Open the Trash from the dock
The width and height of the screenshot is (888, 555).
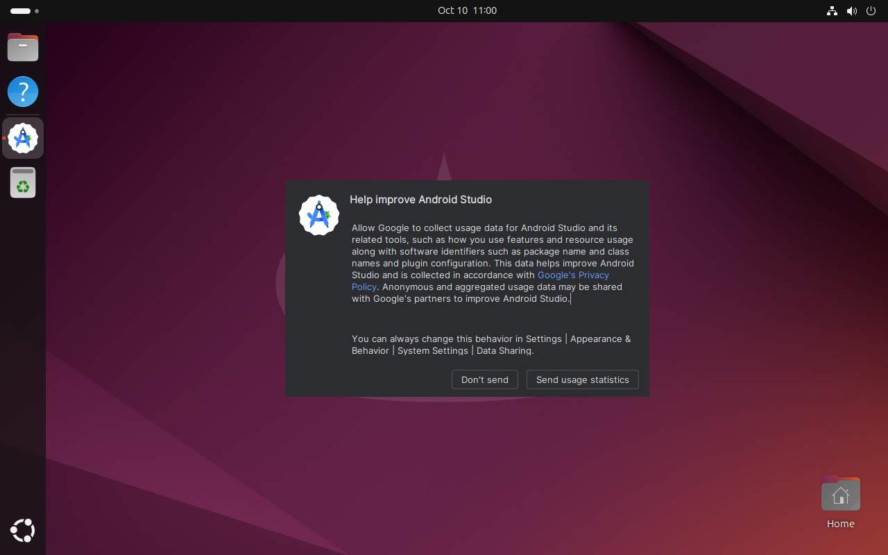[23, 182]
